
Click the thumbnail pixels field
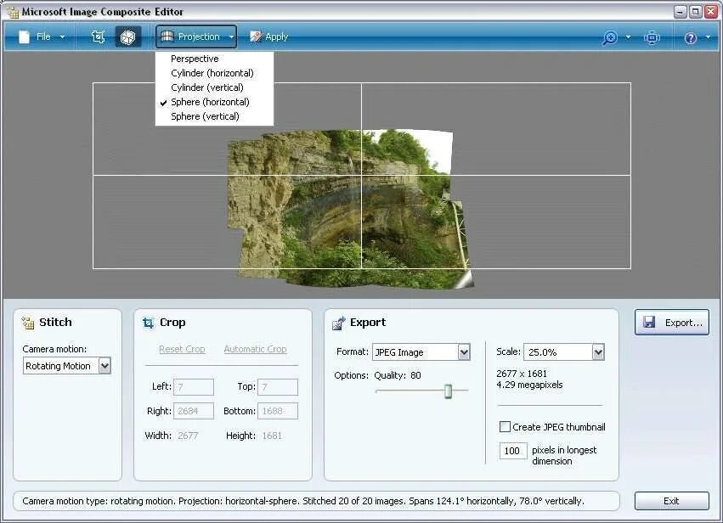pyautogui.click(x=513, y=451)
